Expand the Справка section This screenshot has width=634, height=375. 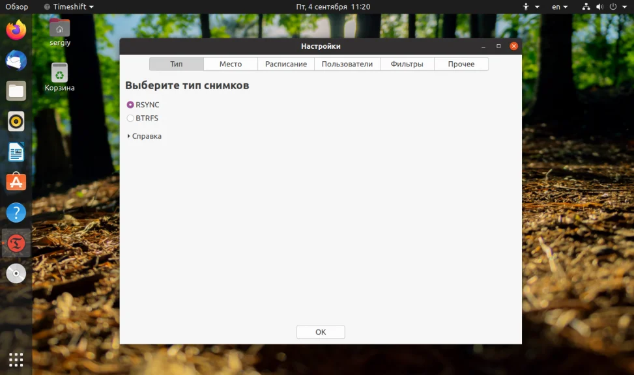coord(145,136)
